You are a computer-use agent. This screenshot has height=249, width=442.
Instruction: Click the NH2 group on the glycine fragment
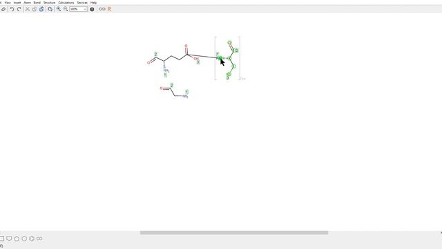[185, 97]
